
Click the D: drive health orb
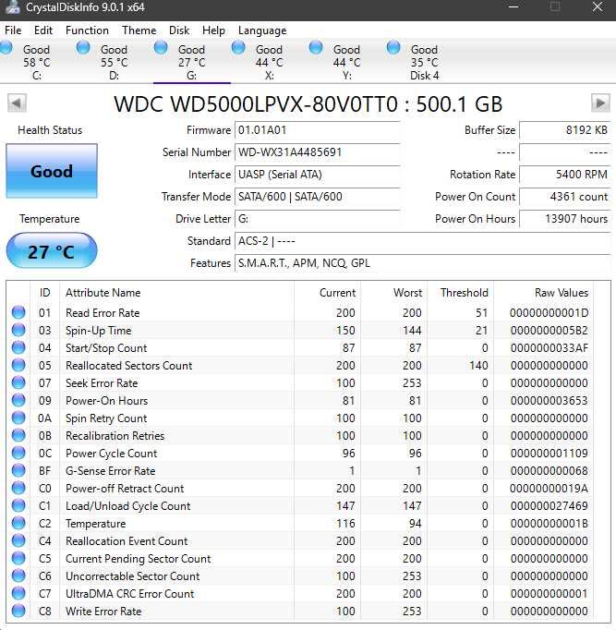(83, 47)
